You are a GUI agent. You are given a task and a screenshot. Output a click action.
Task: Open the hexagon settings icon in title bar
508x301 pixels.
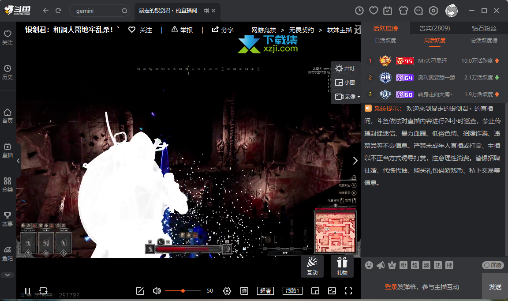point(433,11)
